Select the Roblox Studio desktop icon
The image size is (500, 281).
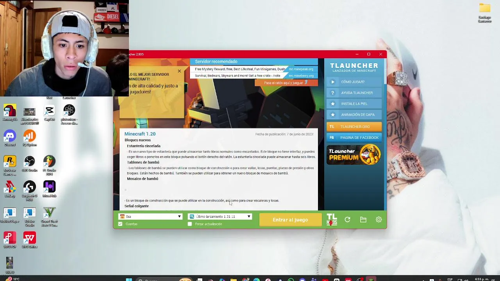(x=30, y=217)
